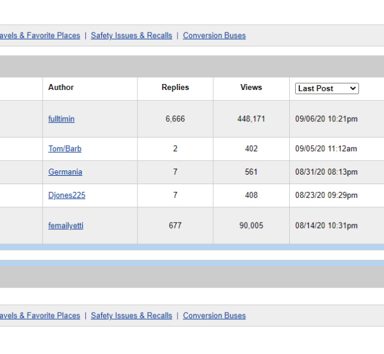Click the Views column header

(251, 88)
